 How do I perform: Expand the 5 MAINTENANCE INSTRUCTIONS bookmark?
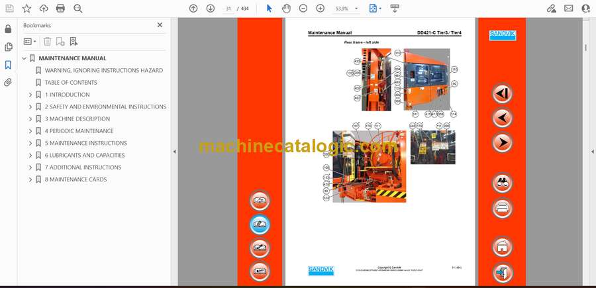click(x=30, y=143)
